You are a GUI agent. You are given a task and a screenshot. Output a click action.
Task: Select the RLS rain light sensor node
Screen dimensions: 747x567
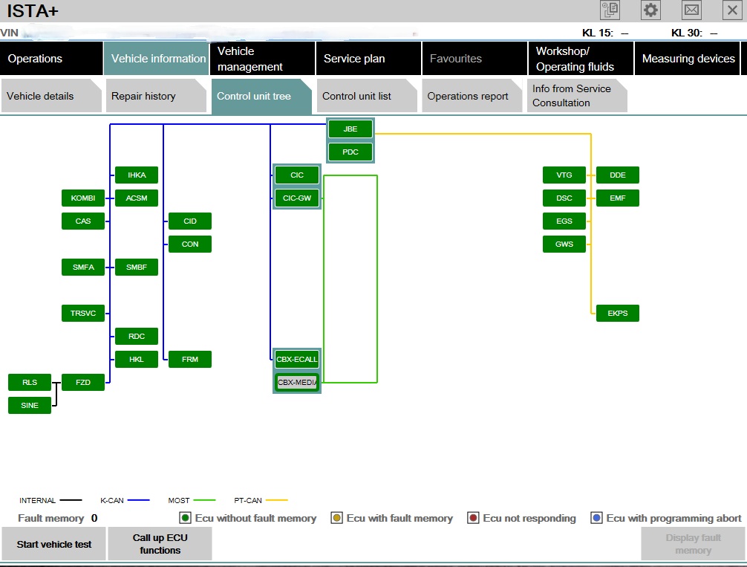click(30, 383)
